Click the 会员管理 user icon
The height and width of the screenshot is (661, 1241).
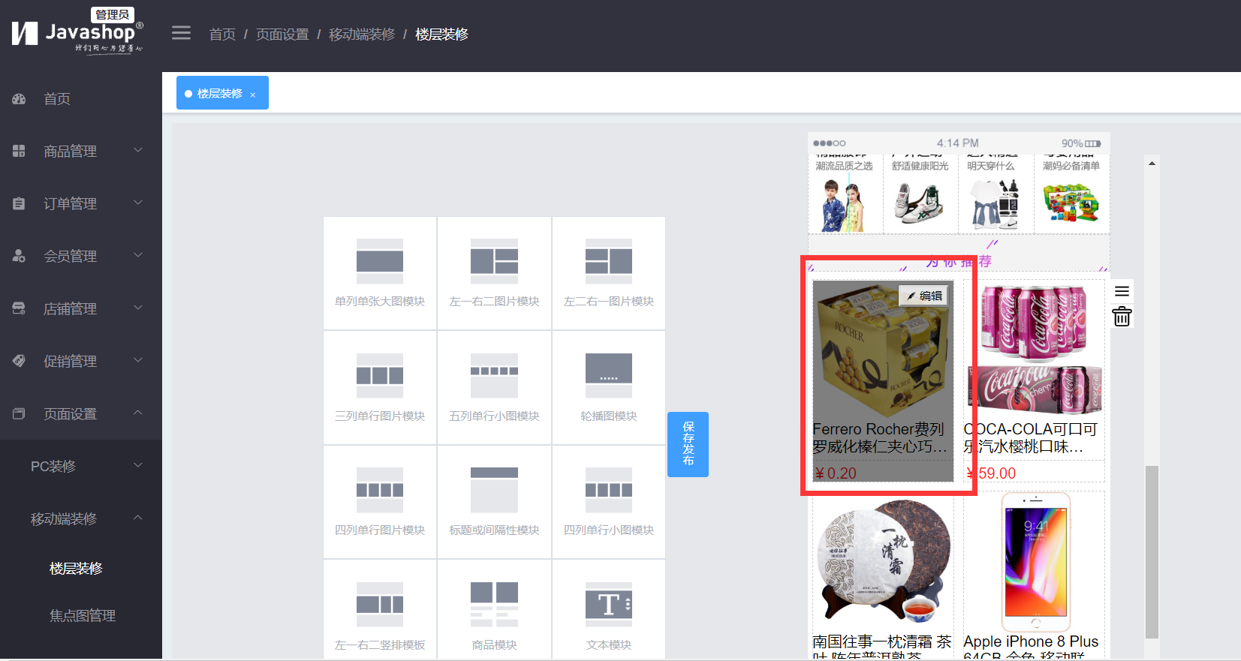coord(20,257)
